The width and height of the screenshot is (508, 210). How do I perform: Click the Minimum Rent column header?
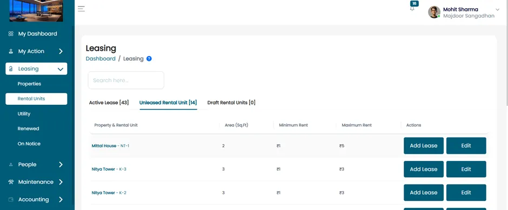(293, 125)
